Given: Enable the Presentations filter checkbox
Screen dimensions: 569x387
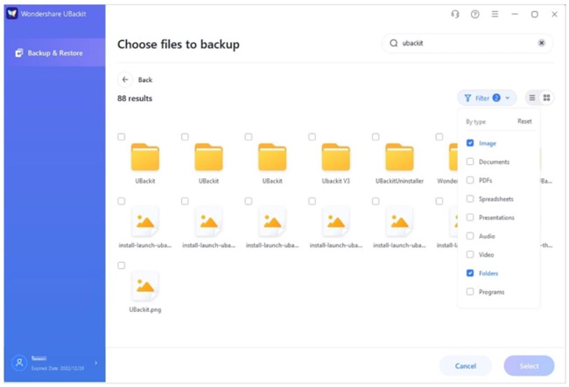Looking at the screenshot, I should click(470, 218).
